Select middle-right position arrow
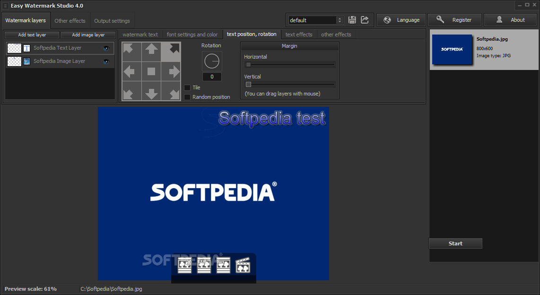540x295 pixels. (171, 71)
